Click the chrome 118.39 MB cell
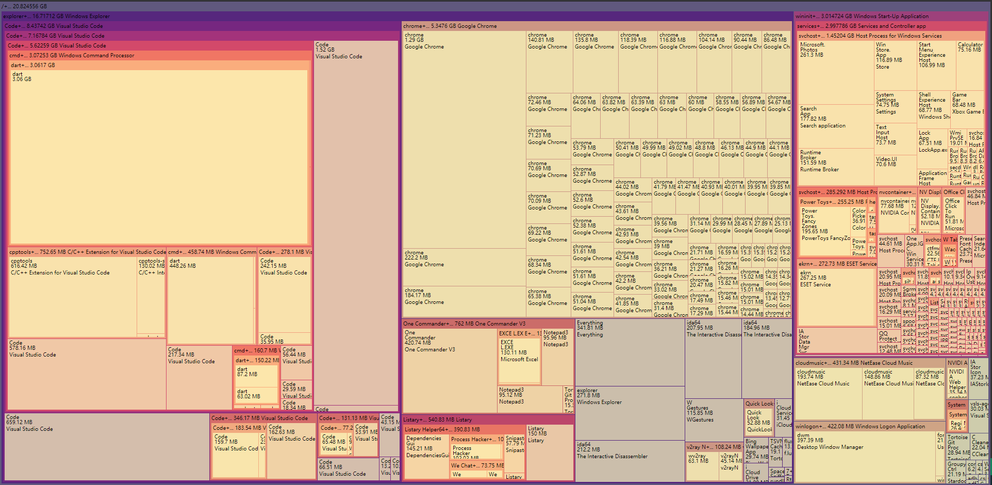Viewport: 992px width, 485px height. [638, 61]
